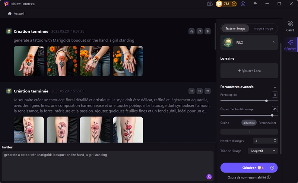Viewport: 298px width, 183px height.
Task: Click the Force rapide value box 8
Action: click(275, 95)
